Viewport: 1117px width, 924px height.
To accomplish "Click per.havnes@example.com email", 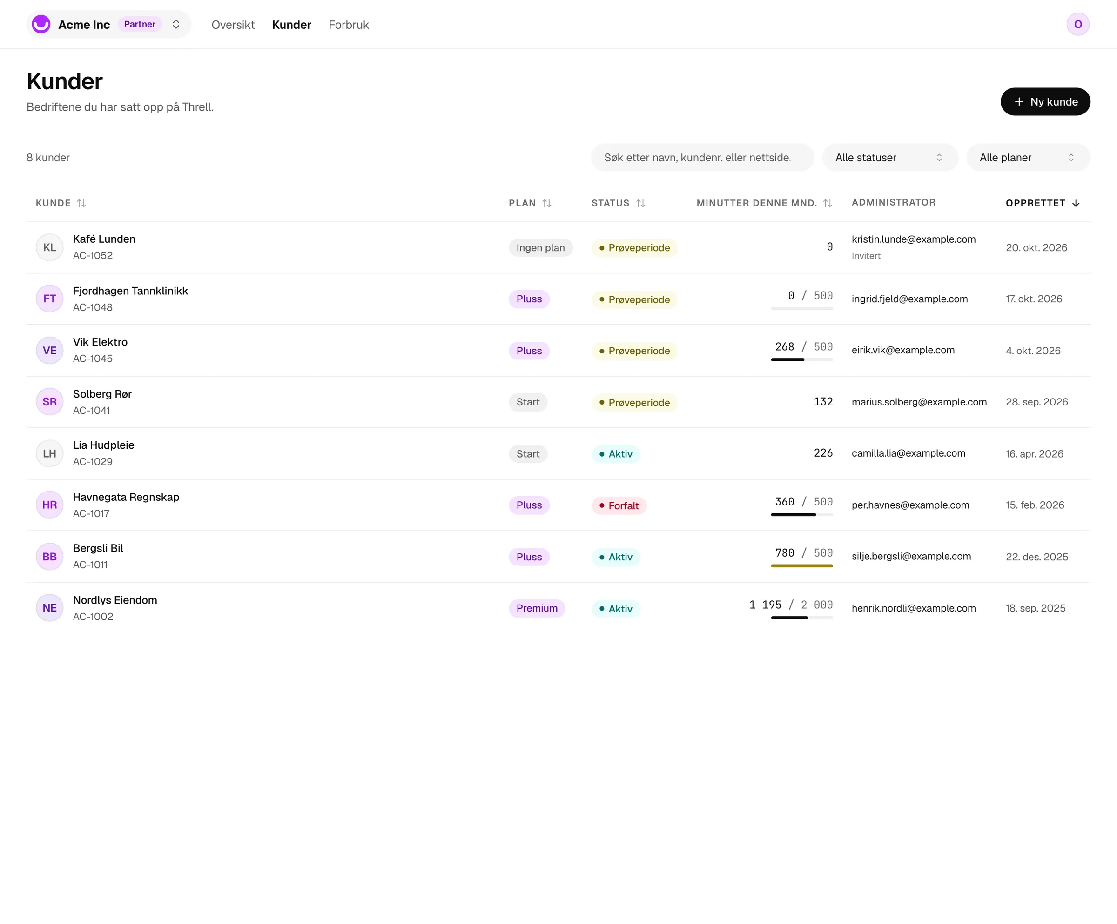I will pyautogui.click(x=910, y=505).
